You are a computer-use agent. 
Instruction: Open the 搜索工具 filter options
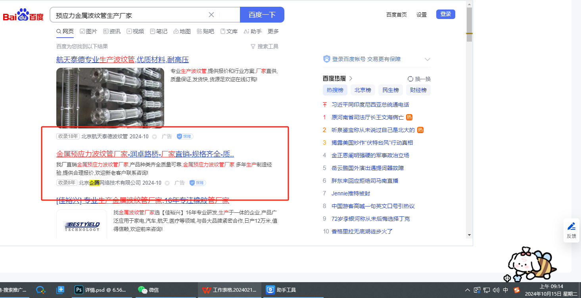(265, 46)
